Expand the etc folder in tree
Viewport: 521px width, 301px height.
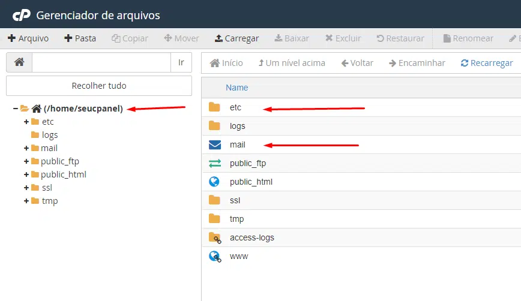click(26, 122)
